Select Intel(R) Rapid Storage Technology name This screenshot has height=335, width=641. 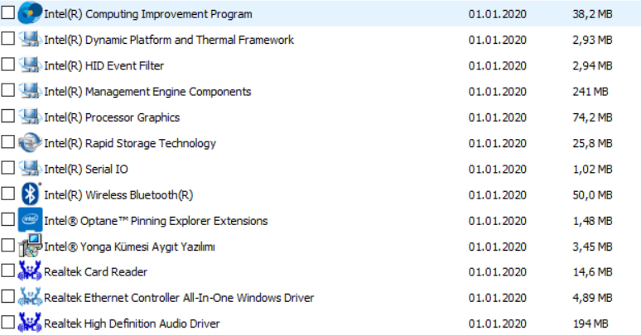130,143
